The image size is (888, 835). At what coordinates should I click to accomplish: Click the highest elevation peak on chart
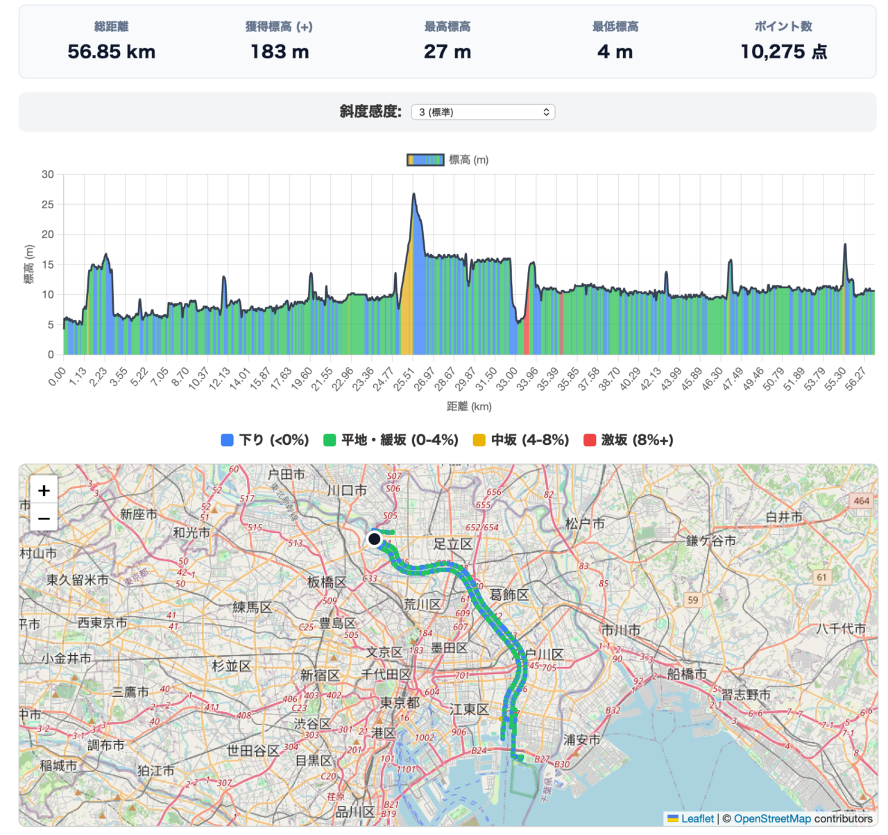pyautogui.click(x=414, y=194)
